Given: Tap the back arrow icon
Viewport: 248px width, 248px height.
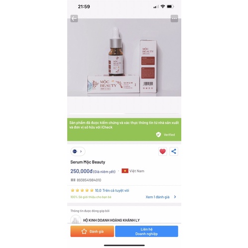Looking at the screenshot, I should tap(74, 18).
